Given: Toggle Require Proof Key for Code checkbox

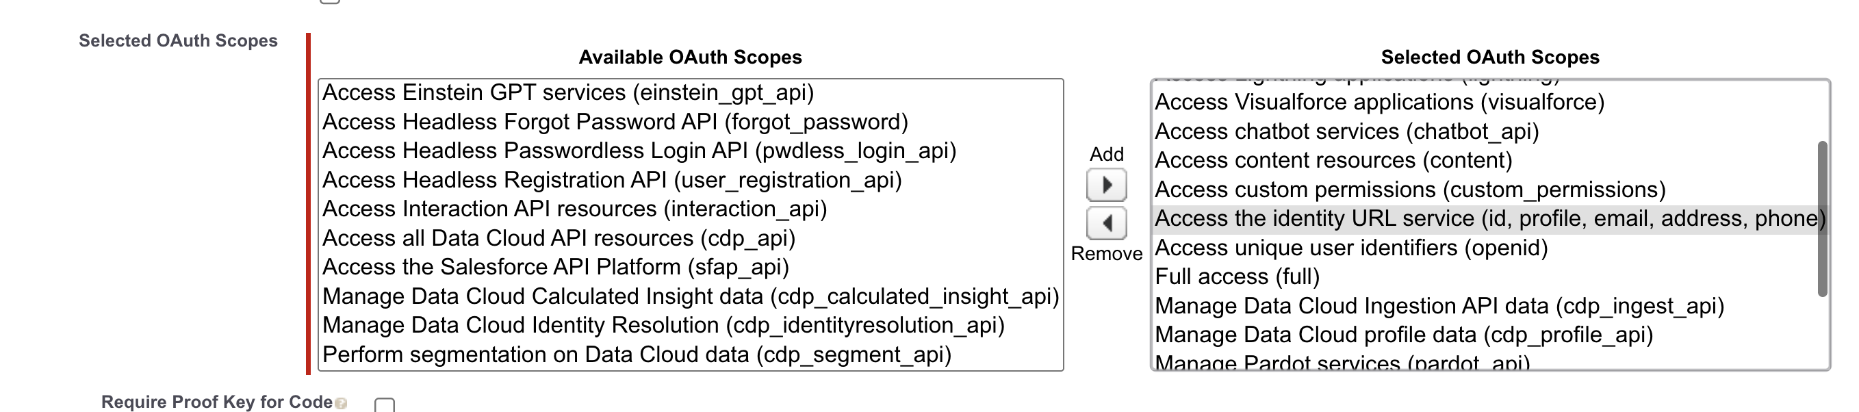Looking at the screenshot, I should [385, 404].
